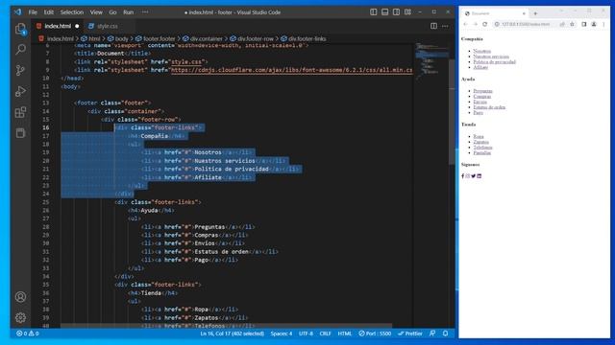
Task: Open the Manage gear icon
Action: click(20, 317)
